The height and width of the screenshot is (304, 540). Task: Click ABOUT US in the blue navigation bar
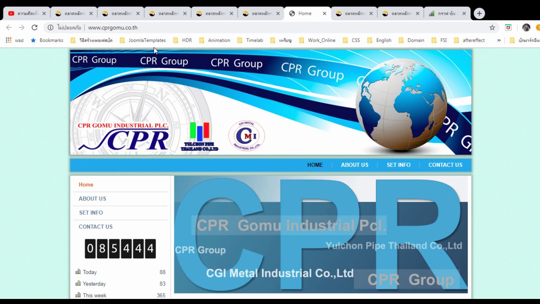pos(355,165)
